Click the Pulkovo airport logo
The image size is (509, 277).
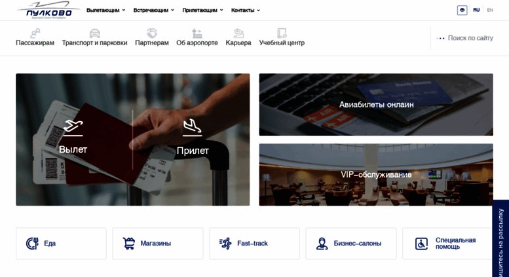[x=48, y=10]
